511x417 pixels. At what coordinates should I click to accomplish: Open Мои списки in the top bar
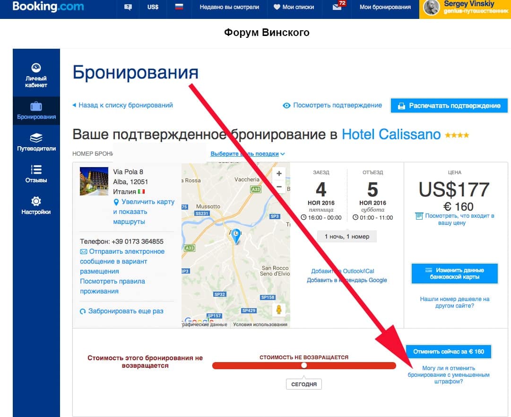(x=294, y=8)
